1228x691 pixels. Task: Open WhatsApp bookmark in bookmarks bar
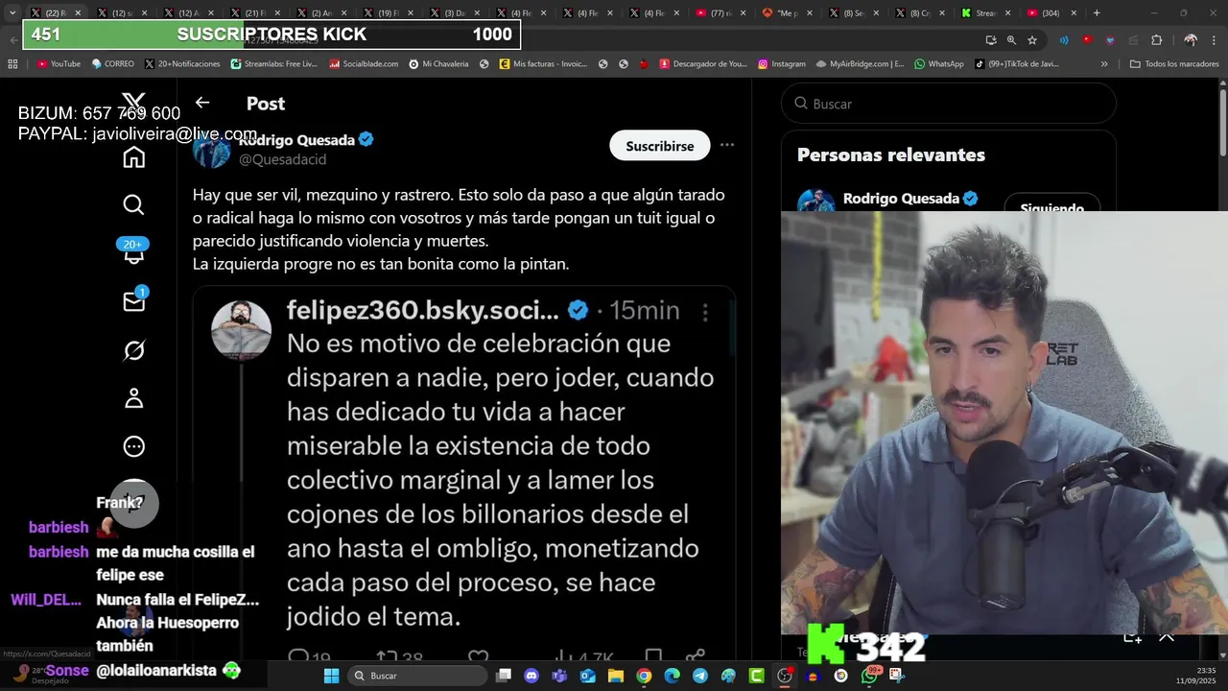coord(939,63)
